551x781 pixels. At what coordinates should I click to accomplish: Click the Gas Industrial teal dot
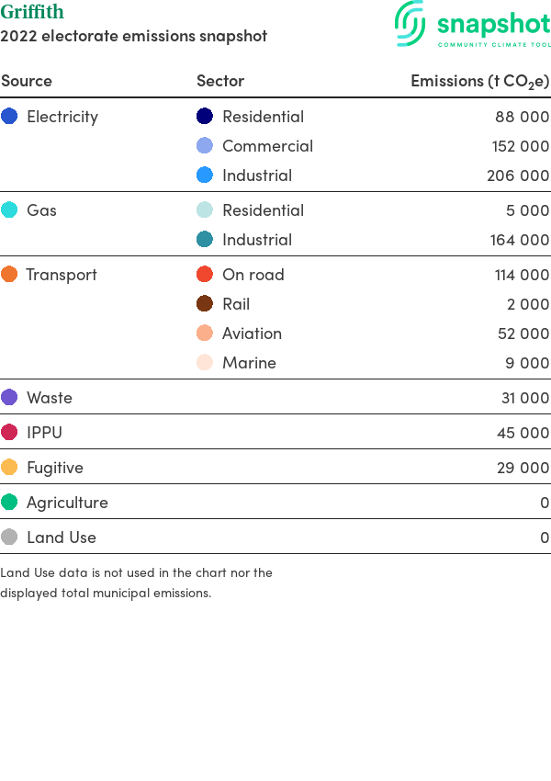205,239
